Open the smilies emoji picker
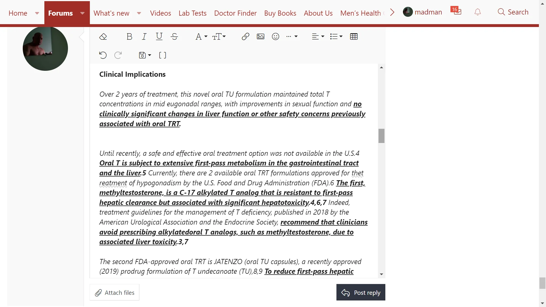This screenshot has width=546, height=307. pos(276,37)
